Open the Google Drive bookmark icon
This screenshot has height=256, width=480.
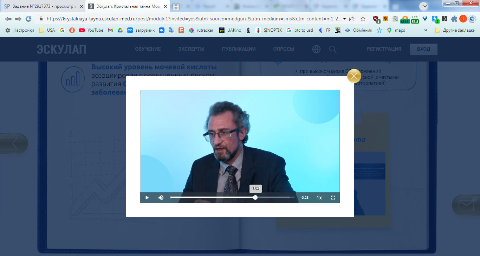click(x=120, y=30)
